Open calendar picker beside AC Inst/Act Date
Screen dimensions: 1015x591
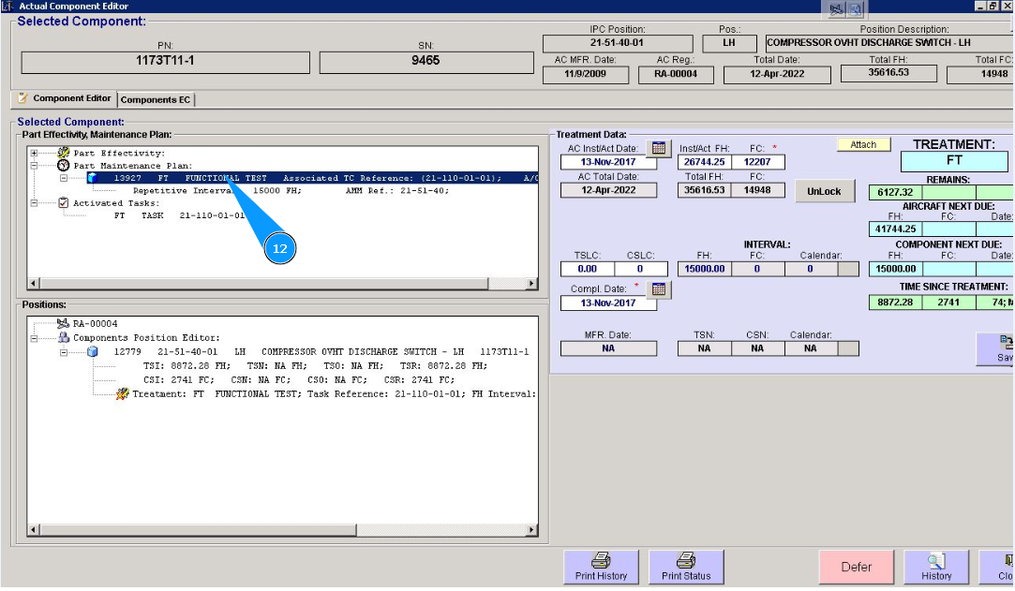click(x=658, y=148)
